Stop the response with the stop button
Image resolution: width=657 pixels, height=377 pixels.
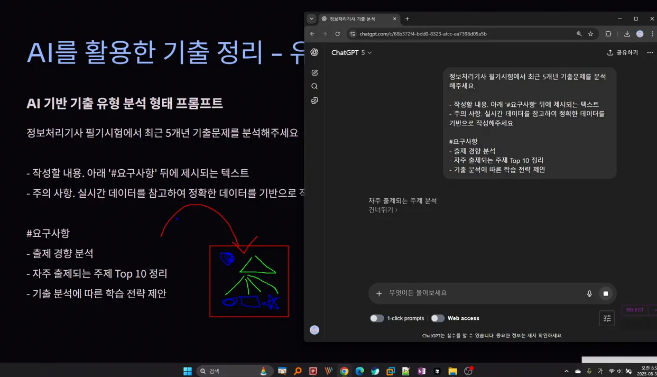pyautogui.click(x=606, y=293)
